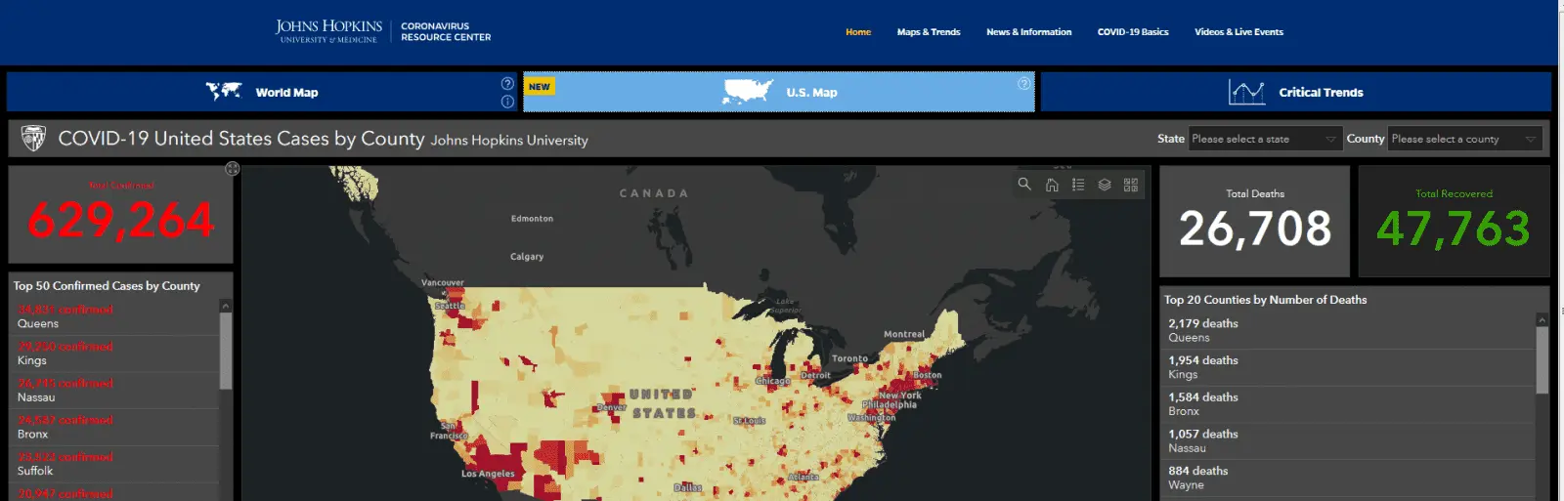Click Coronavirus Resource Center title link
The height and width of the screenshot is (501, 1564).
point(446,31)
